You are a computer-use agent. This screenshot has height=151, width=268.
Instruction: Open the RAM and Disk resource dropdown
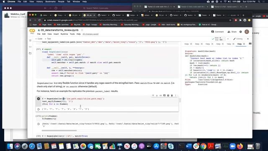tap(228, 39)
